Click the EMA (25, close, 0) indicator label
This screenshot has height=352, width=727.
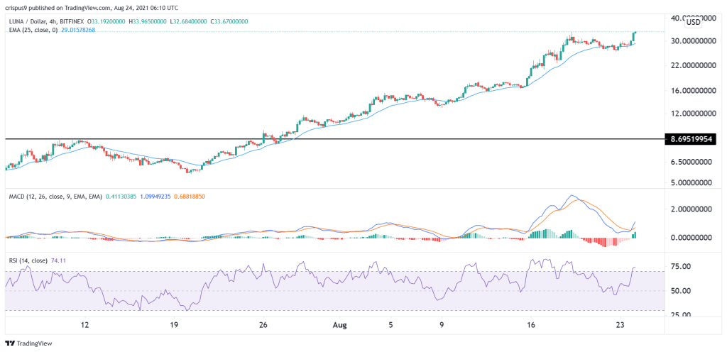(x=33, y=29)
